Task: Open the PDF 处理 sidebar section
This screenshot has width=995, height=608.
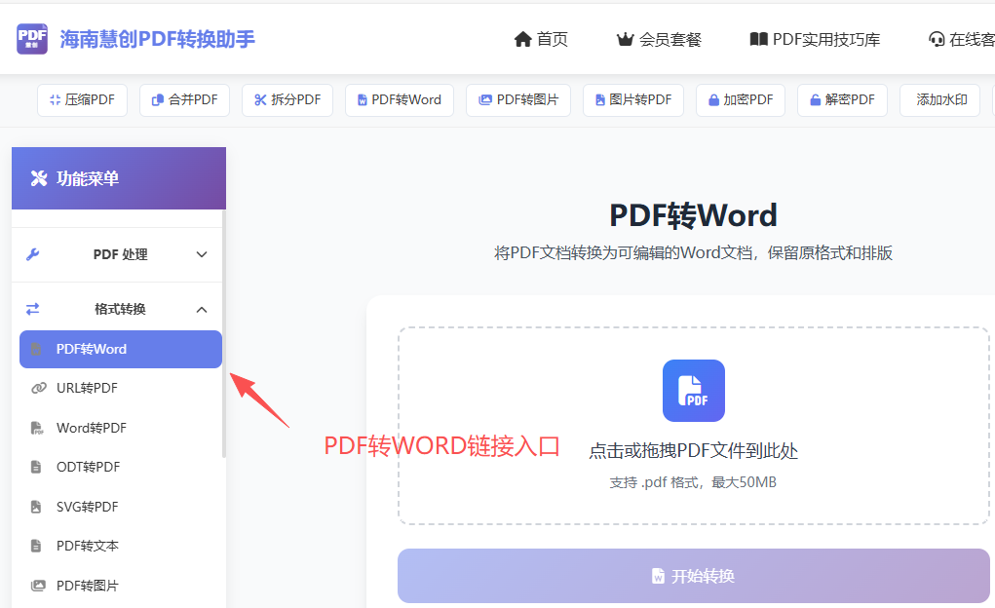Action: pos(118,254)
